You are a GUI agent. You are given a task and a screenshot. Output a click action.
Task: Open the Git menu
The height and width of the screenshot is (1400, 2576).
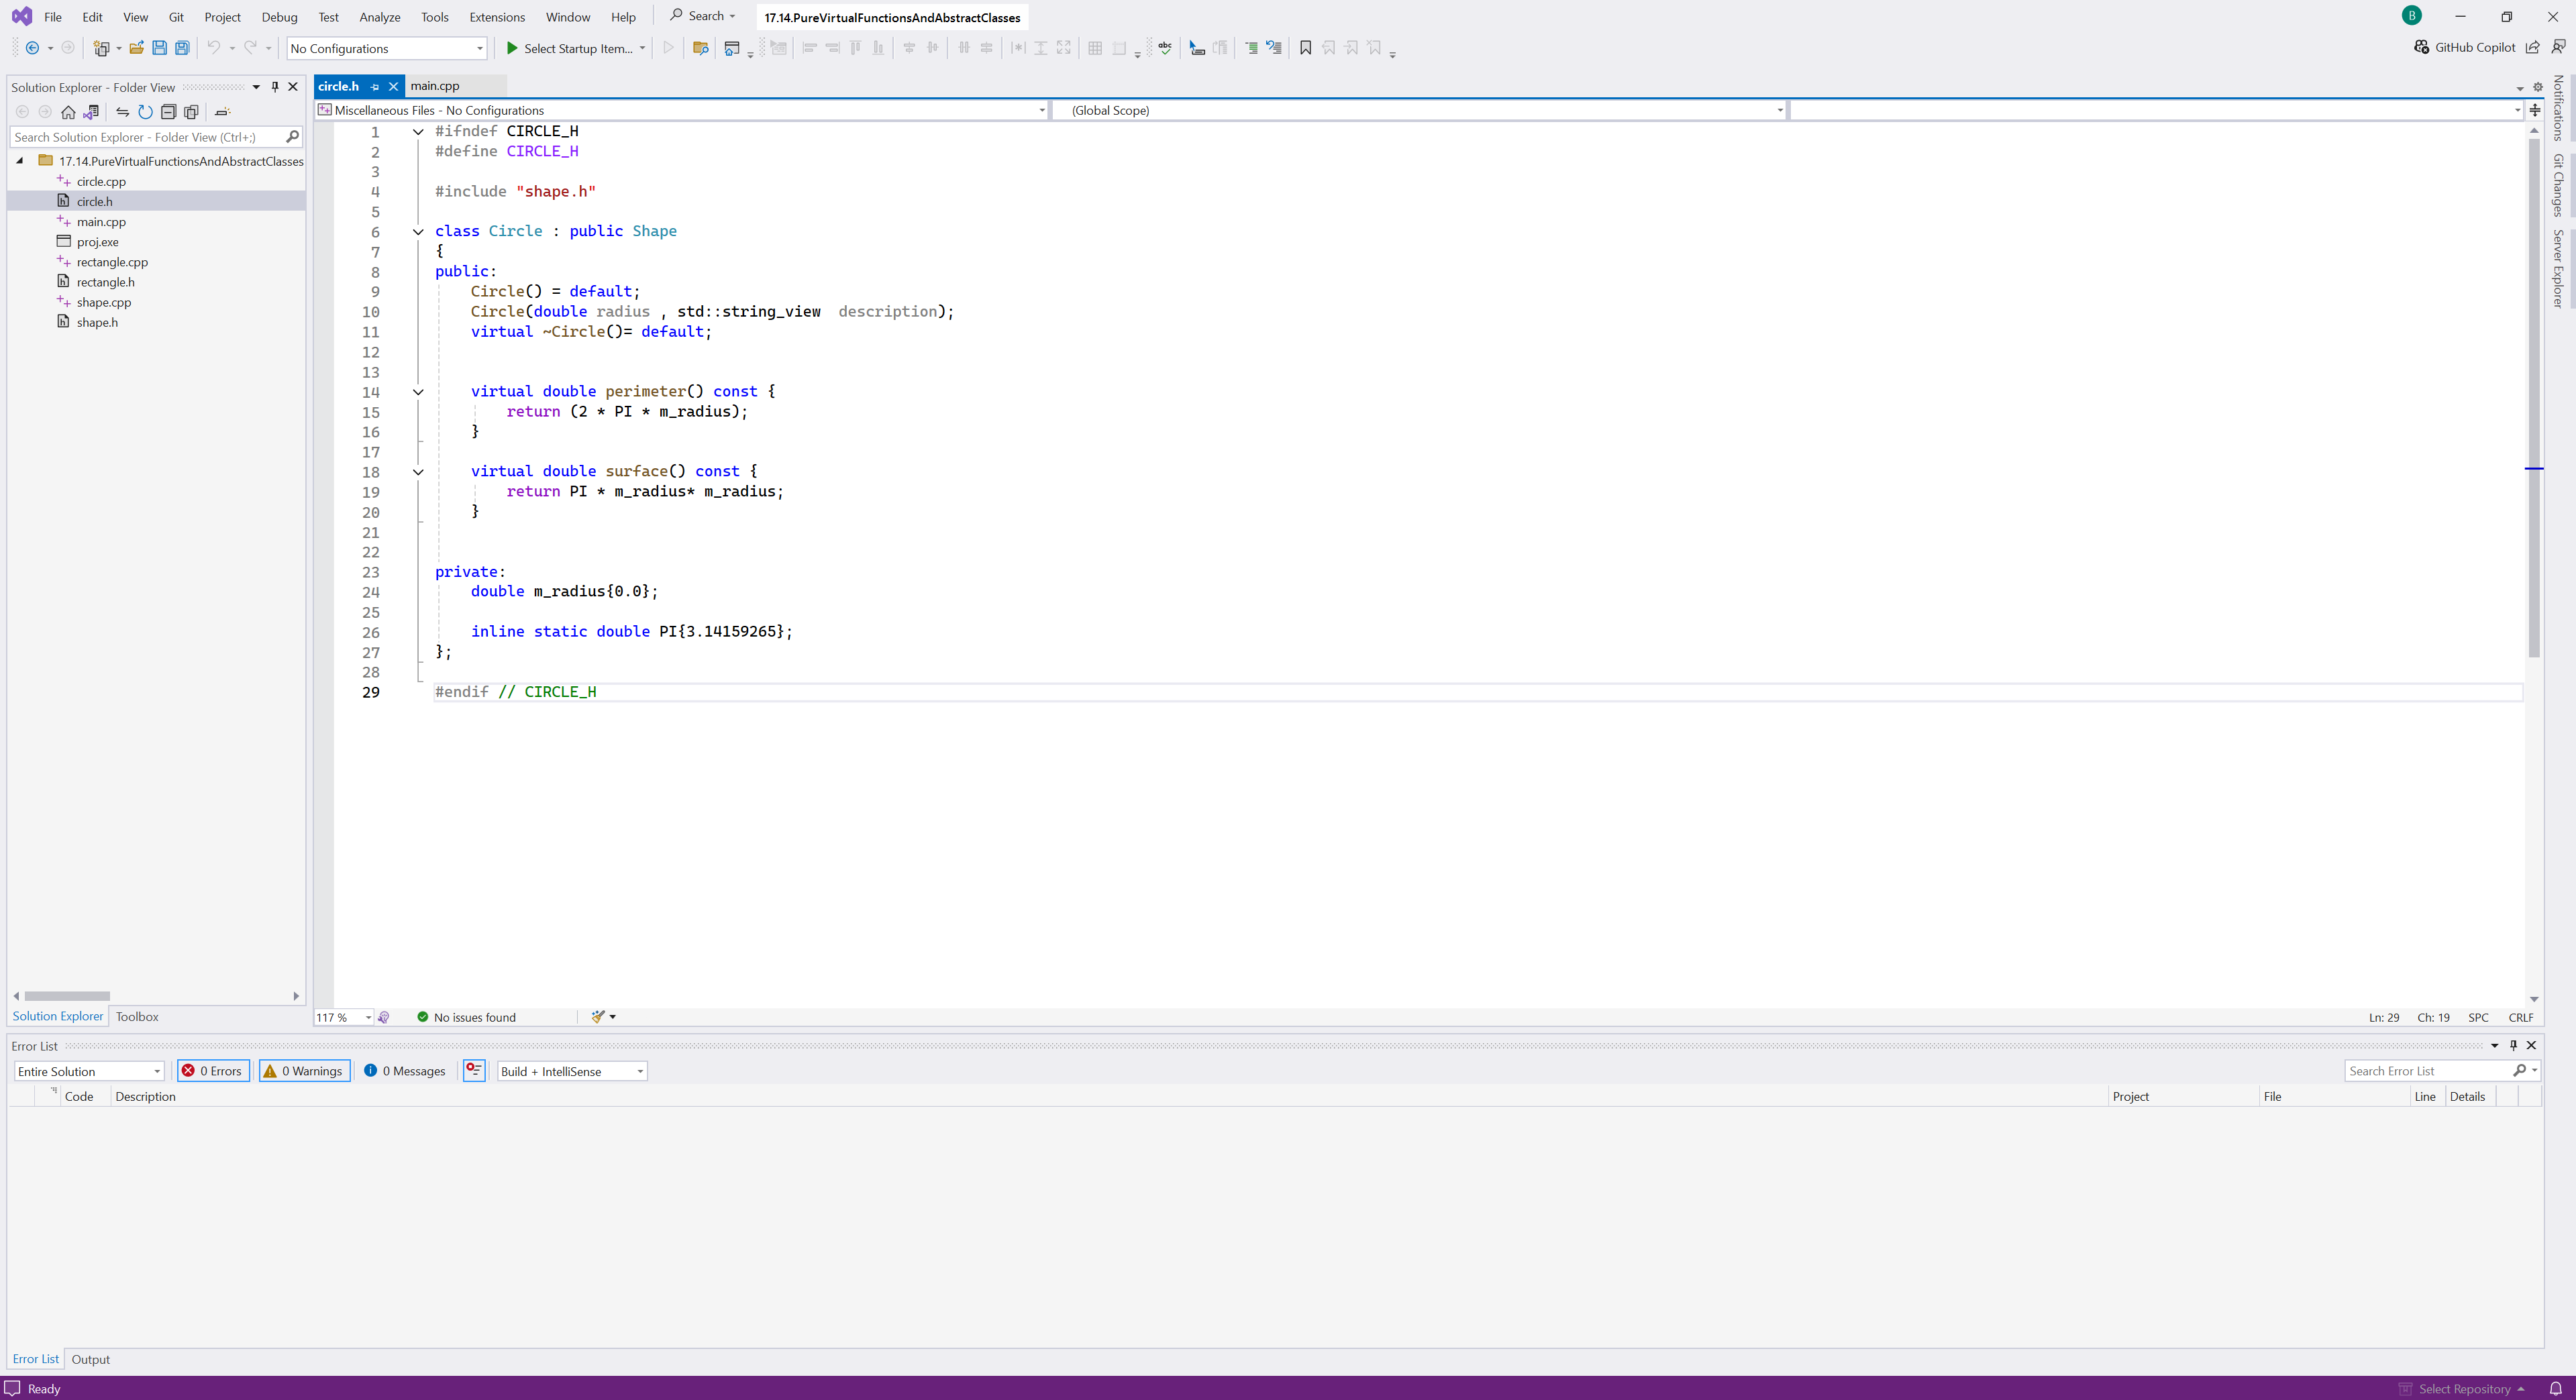176,17
